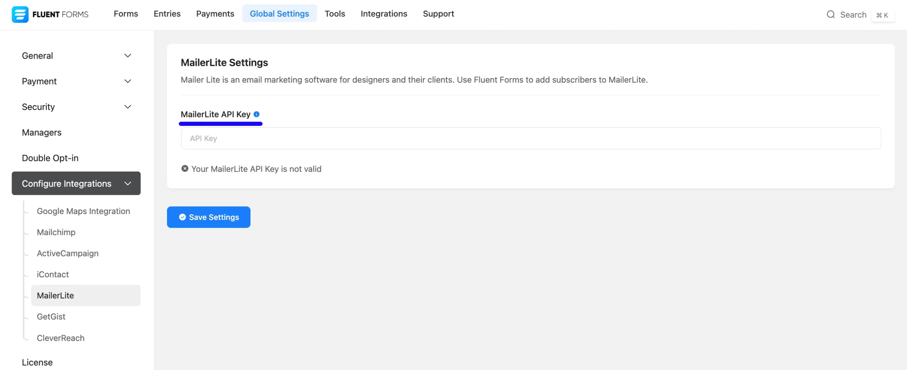Select Mailchimp integration in the sidebar
This screenshot has height=370, width=907.
(56, 232)
